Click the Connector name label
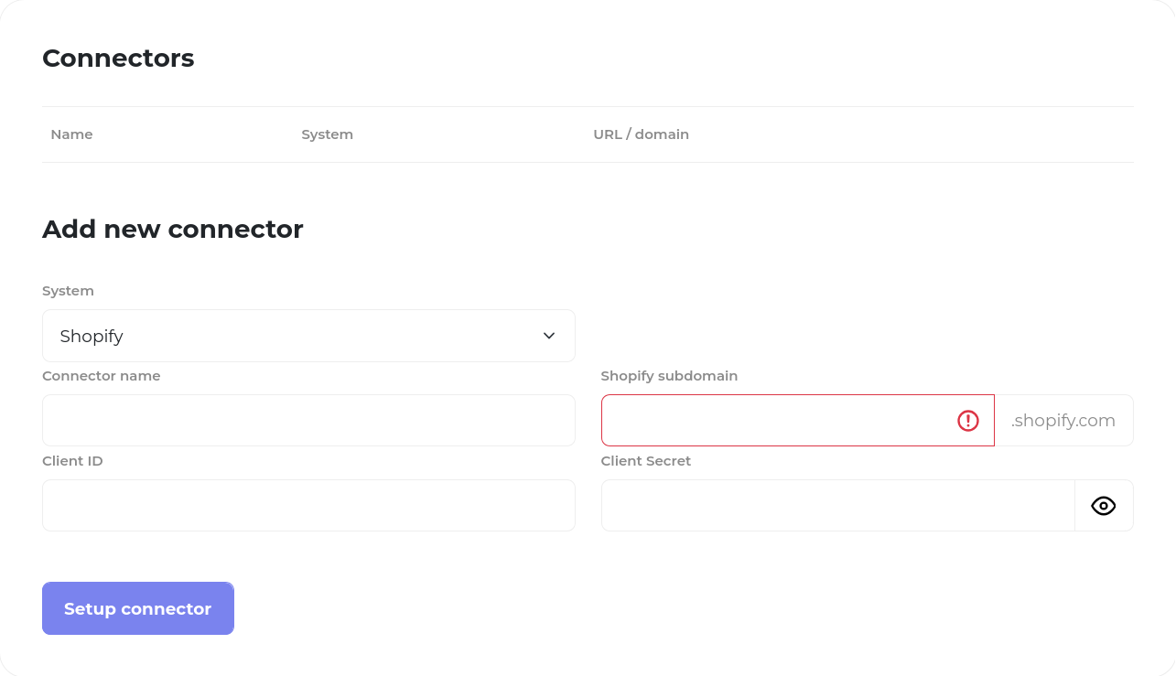 click(x=101, y=376)
